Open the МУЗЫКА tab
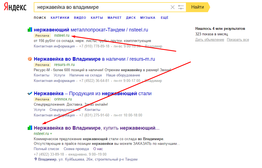262x168 pixels. (148, 18)
